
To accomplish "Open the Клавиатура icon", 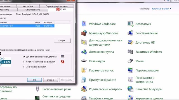I will tap(84, 61).
